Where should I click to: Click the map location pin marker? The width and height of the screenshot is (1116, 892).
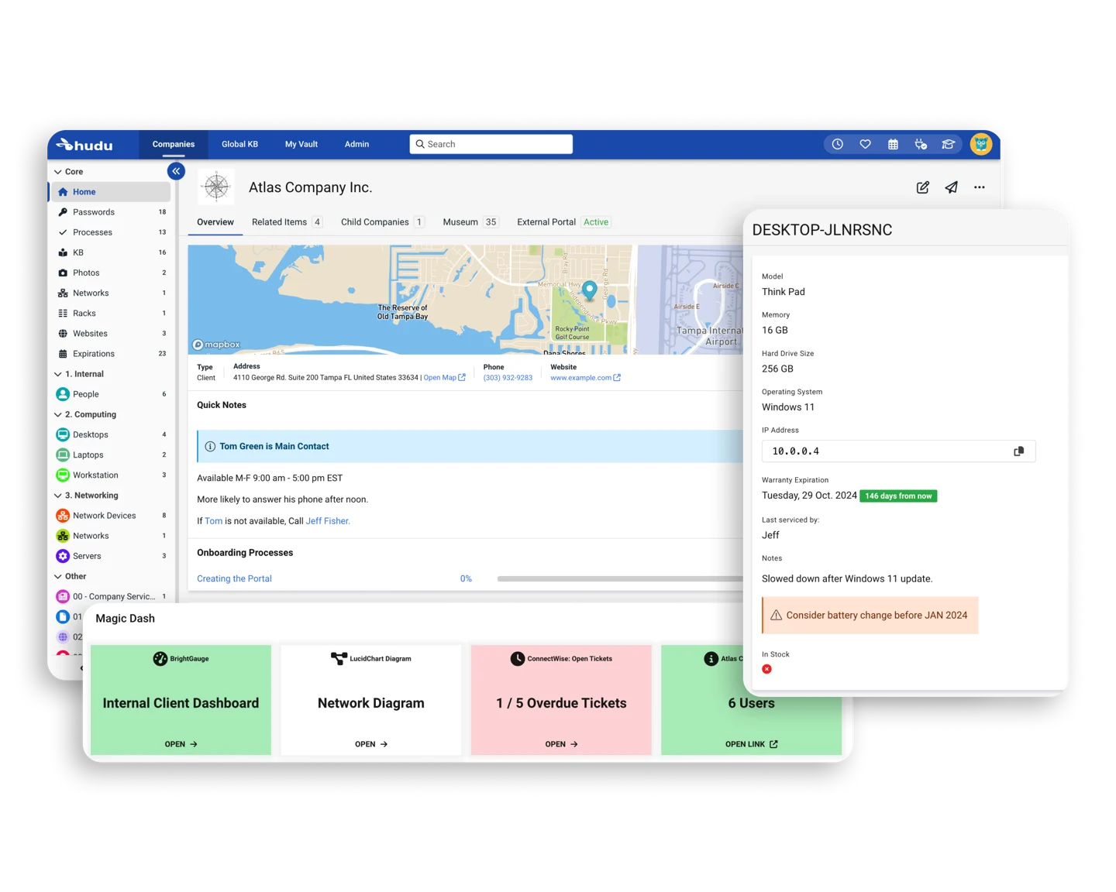point(590,290)
